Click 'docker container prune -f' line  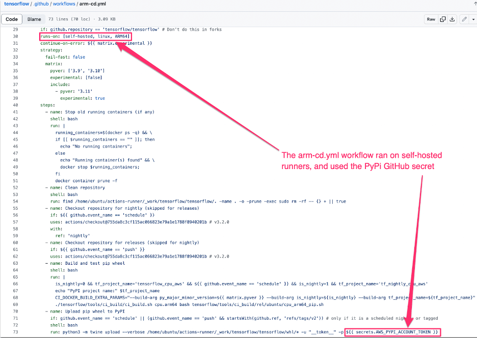(x=86, y=181)
